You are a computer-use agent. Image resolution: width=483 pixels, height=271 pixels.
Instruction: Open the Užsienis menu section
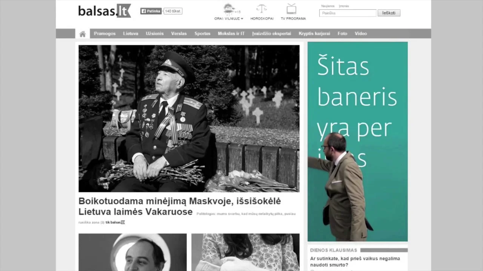pos(155,33)
